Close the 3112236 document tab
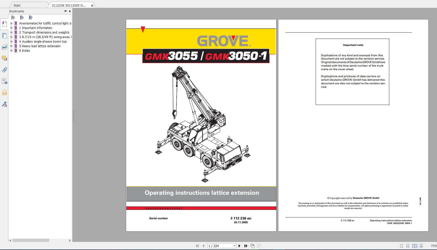Screen dimensions: 437x250 point(92,6)
